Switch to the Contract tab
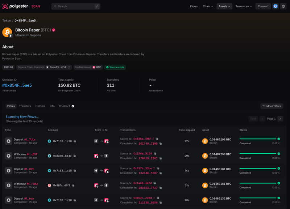This screenshot has height=209, width=290. [66, 106]
